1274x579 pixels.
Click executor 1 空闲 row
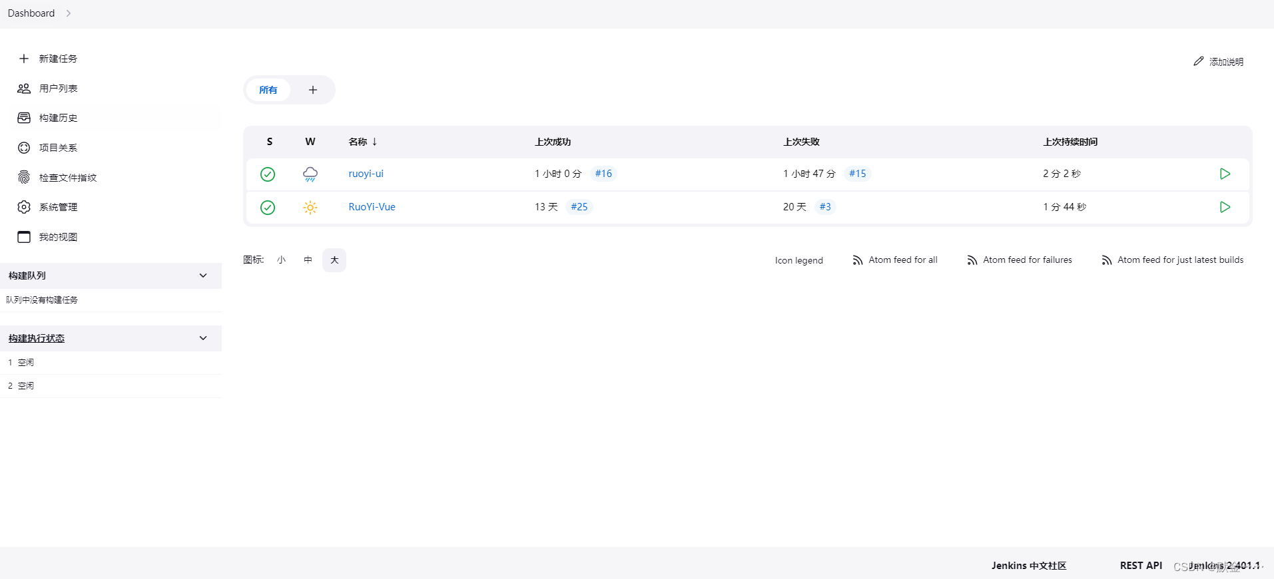111,363
